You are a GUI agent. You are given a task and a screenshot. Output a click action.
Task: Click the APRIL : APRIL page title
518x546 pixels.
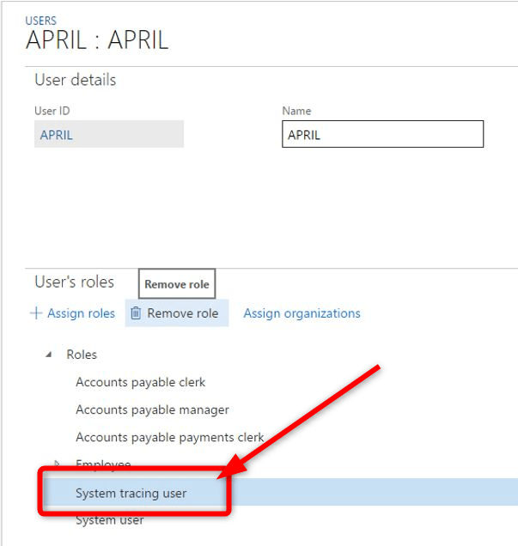[x=97, y=41]
